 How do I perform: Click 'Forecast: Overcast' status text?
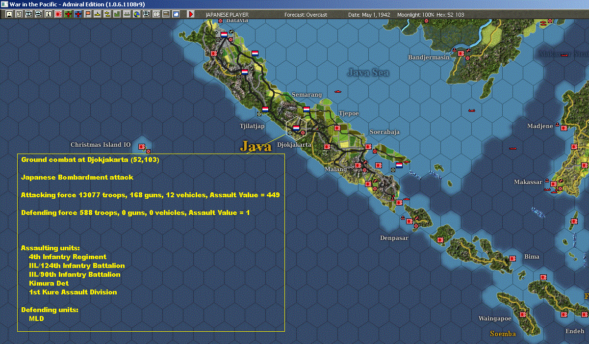306,15
